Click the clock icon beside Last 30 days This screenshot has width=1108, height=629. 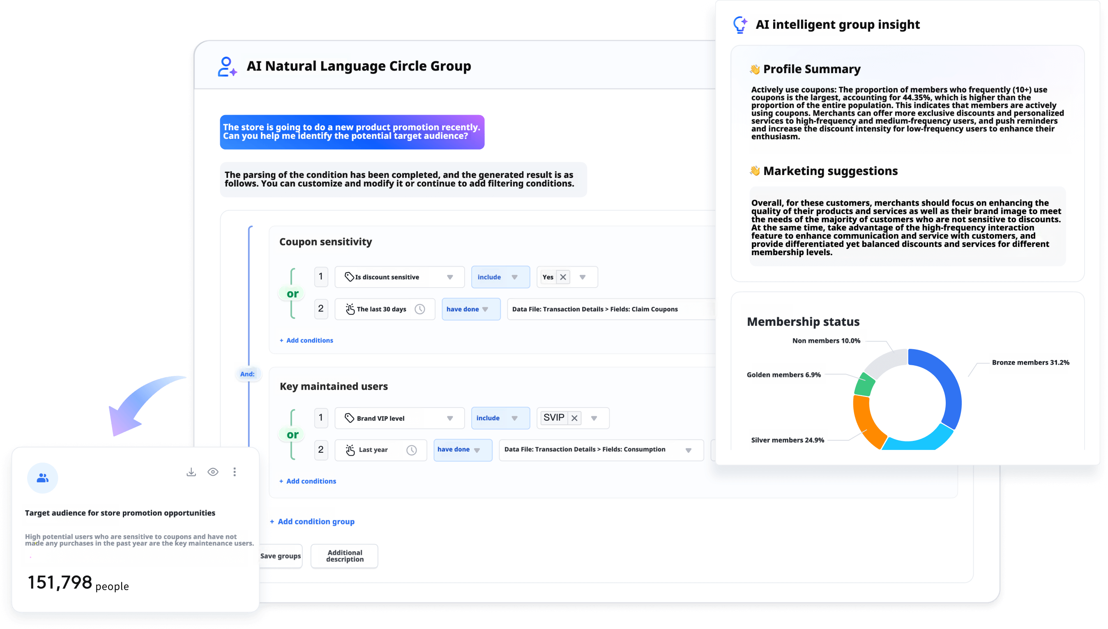click(x=420, y=309)
